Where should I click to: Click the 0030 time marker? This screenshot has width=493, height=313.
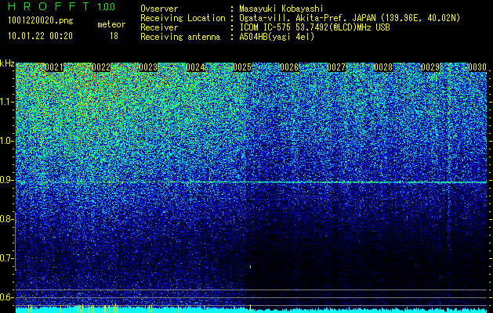(477, 67)
